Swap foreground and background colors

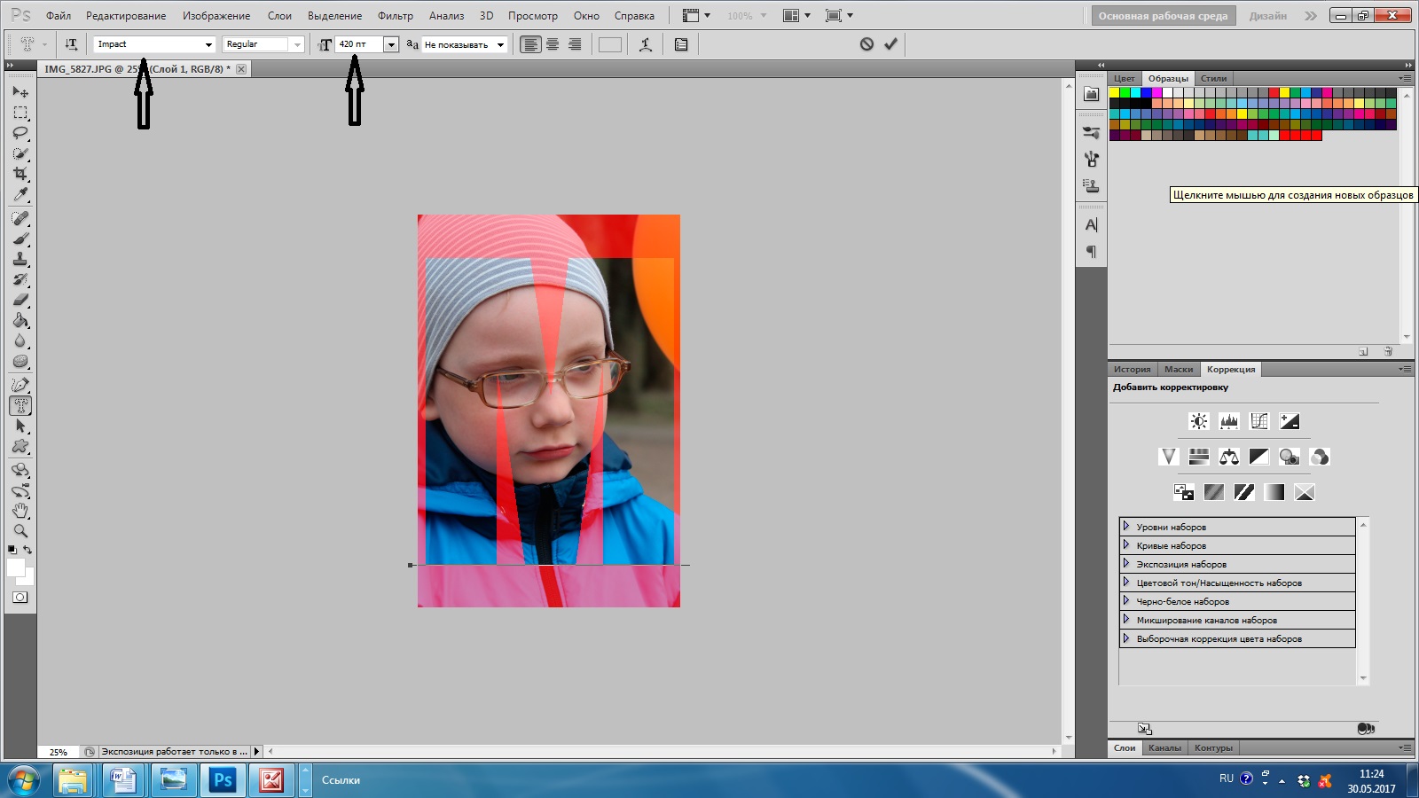(x=27, y=550)
